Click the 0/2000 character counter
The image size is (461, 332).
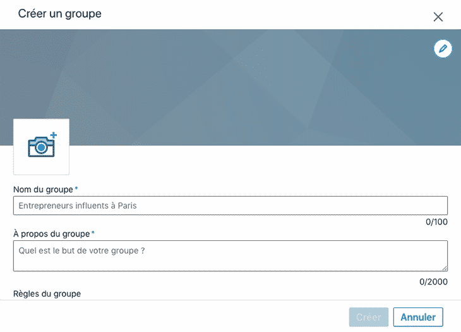coord(433,281)
